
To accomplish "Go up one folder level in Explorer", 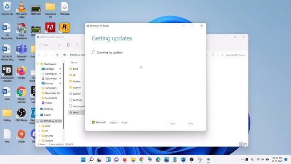I will (x=57, y=55).
